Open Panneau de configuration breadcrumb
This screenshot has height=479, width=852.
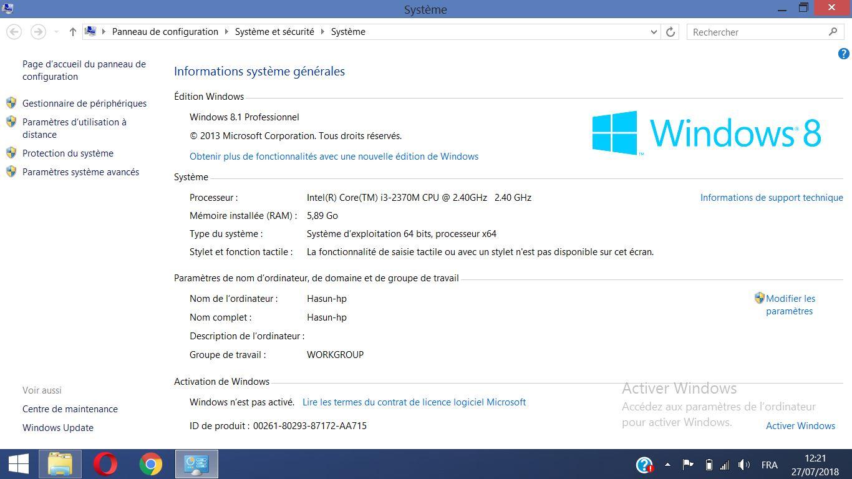tap(165, 31)
